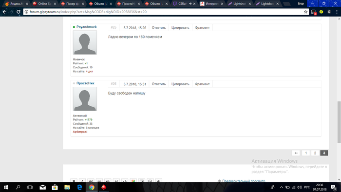
Task: Launch Microsoft Edge from the taskbar
Action: click(x=79, y=187)
